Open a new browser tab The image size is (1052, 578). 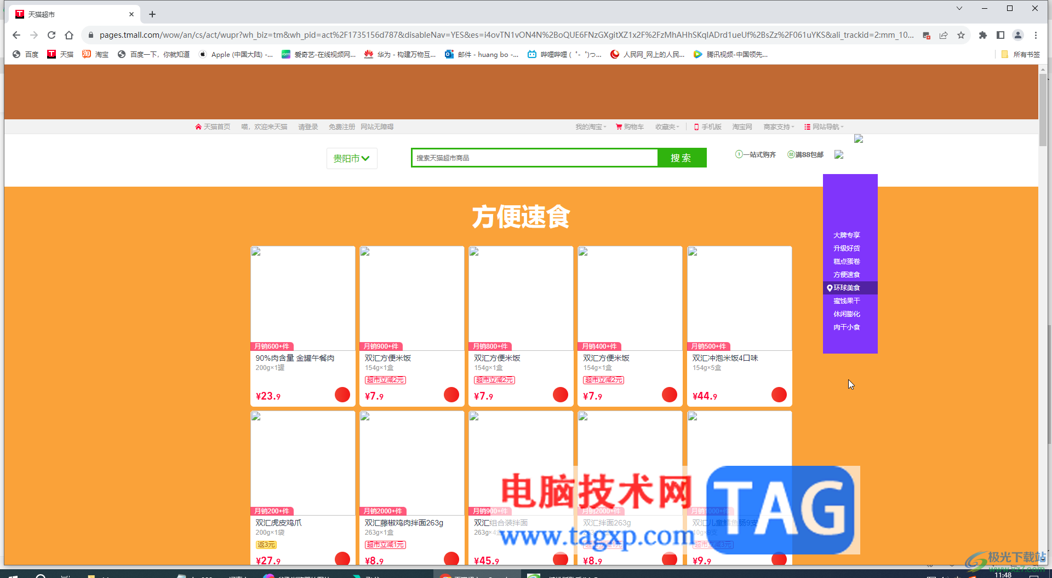(152, 14)
